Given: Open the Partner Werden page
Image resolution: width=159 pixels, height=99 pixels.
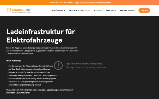Looking at the screenshot, I should [x=127, y=10].
